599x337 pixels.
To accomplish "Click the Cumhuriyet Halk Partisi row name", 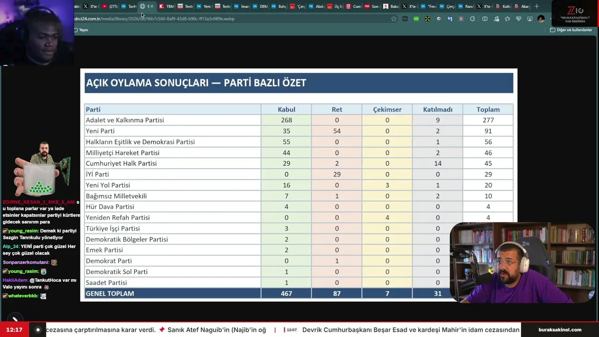I will coord(121,163).
